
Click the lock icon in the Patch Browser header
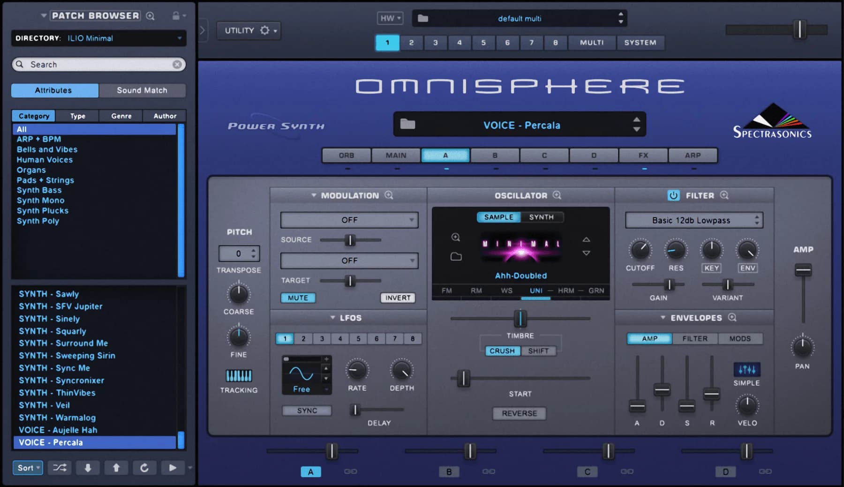coord(177,15)
